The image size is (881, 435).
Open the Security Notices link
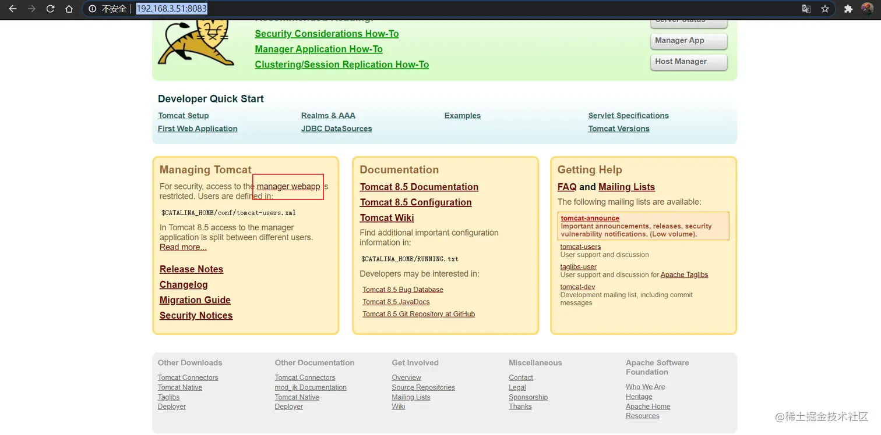click(x=196, y=315)
